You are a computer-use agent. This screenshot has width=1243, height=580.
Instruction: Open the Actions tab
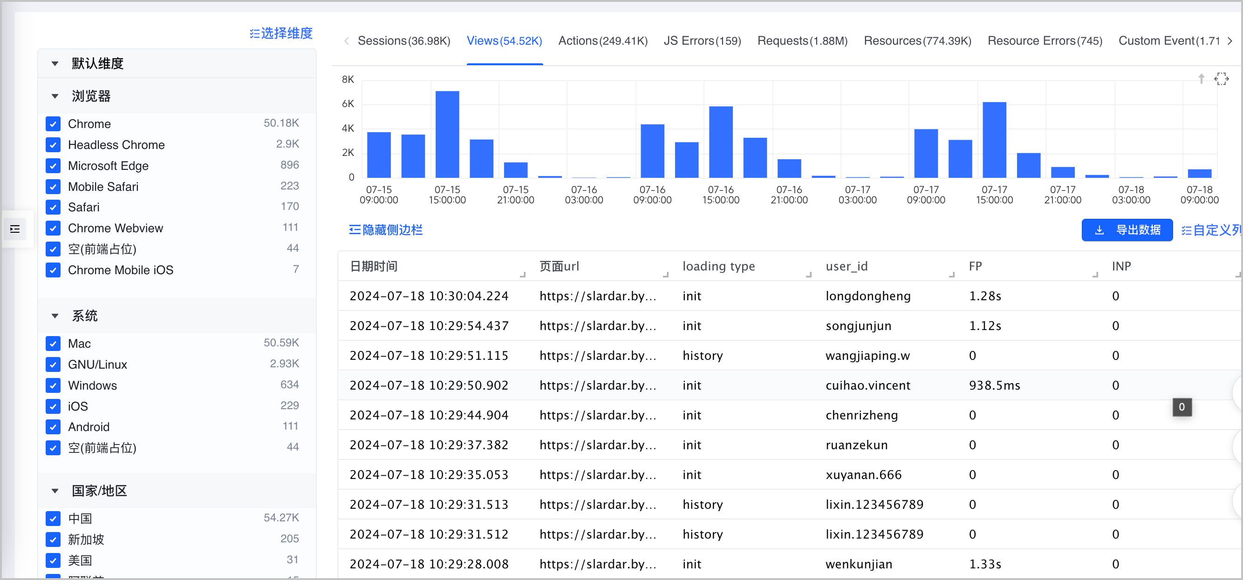tap(603, 41)
